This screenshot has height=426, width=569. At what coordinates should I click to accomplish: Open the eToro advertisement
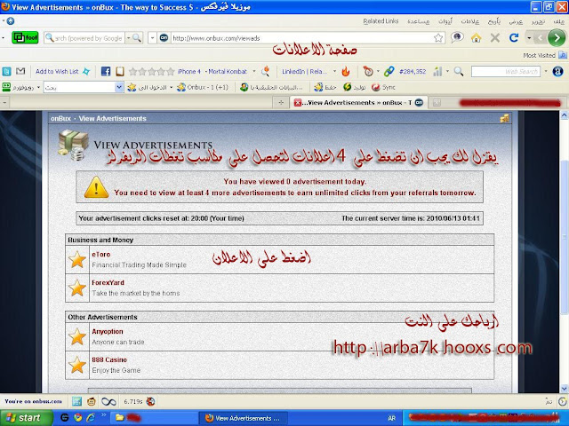pyautogui.click(x=100, y=255)
